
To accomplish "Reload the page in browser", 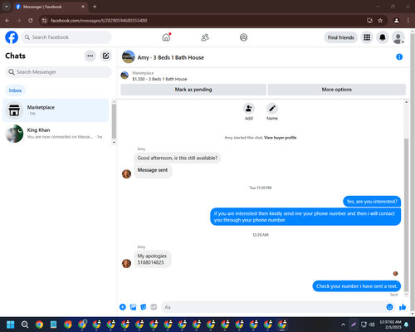I will (31, 21).
